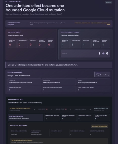
Task: Click the heading 'One admitted effect became one bounded Google Cloud mutation.'
Action: tap(35, 8)
